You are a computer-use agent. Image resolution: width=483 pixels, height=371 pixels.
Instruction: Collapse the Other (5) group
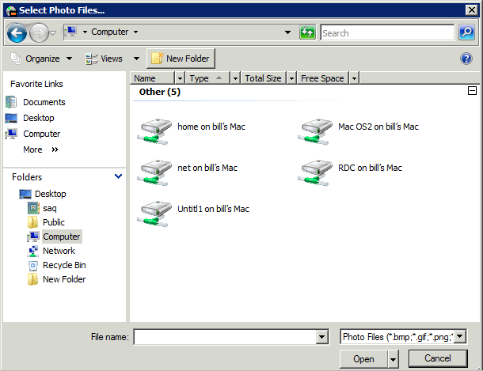[473, 92]
